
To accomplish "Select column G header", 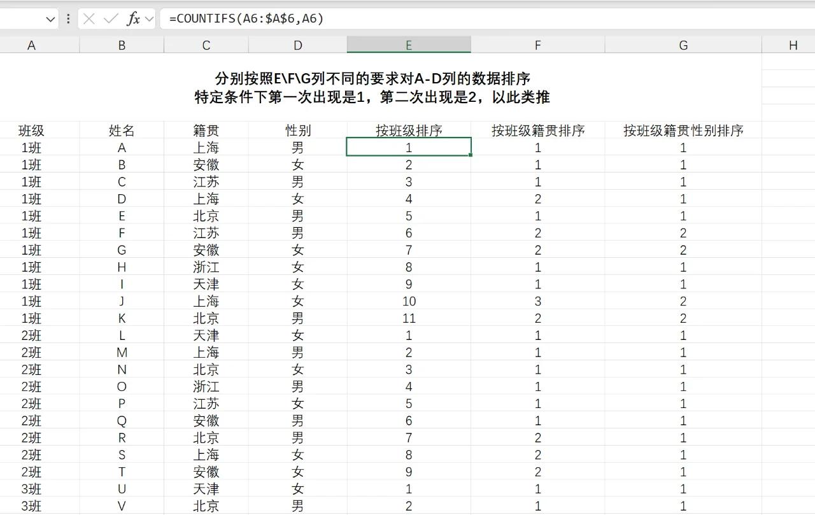I will [683, 45].
